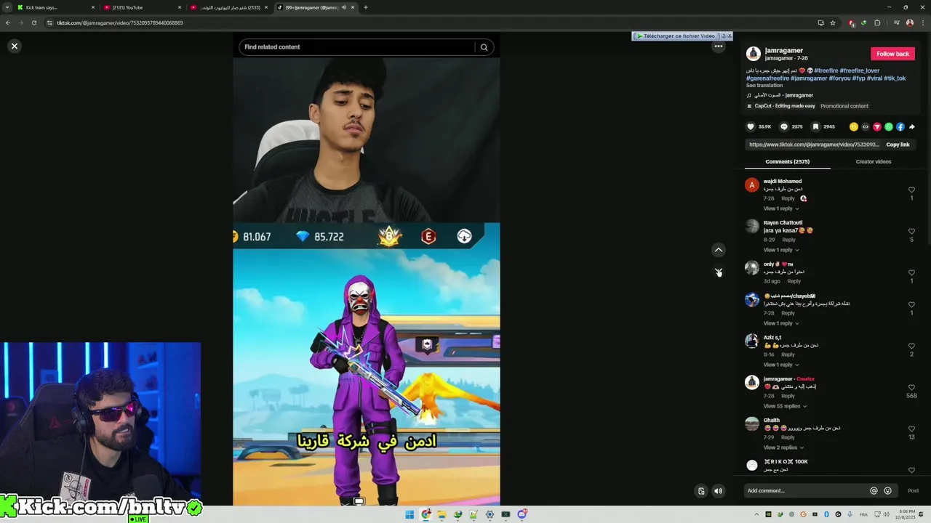This screenshot has height=523, width=931.
Task: Open the emoji picker in comment box
Action: 887,491
